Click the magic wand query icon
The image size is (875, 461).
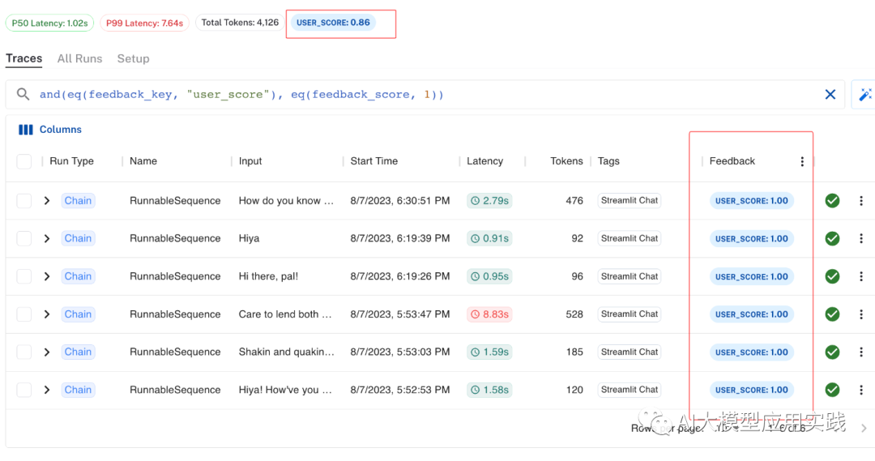tap(864, 95)
